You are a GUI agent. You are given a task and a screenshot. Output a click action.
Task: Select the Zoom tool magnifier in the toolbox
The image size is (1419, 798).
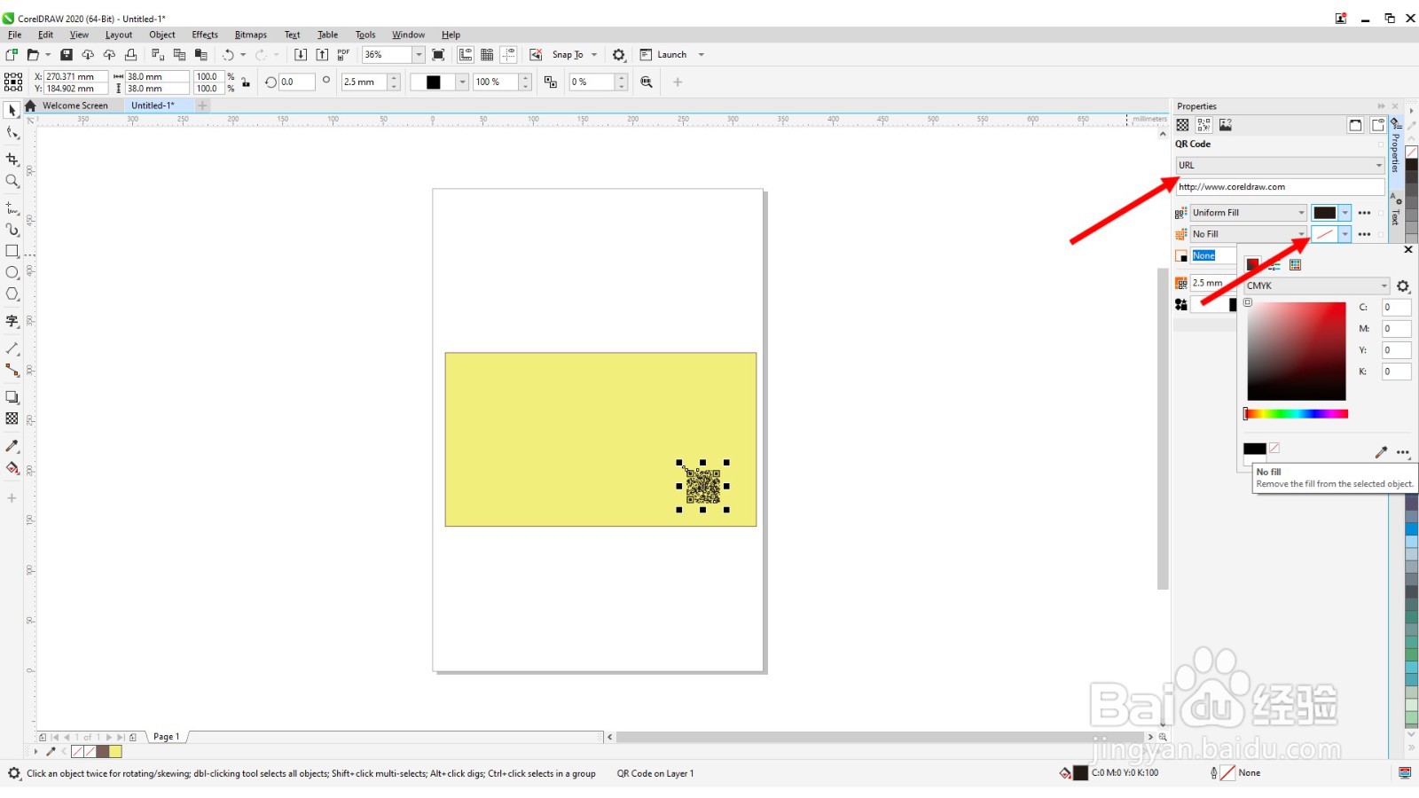click(12, 181)
